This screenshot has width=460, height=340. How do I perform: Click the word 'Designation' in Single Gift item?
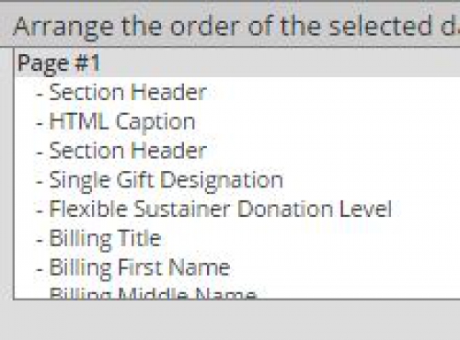222,181
